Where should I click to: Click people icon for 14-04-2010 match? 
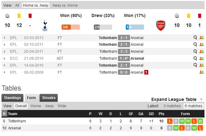(x=201, y=65)
